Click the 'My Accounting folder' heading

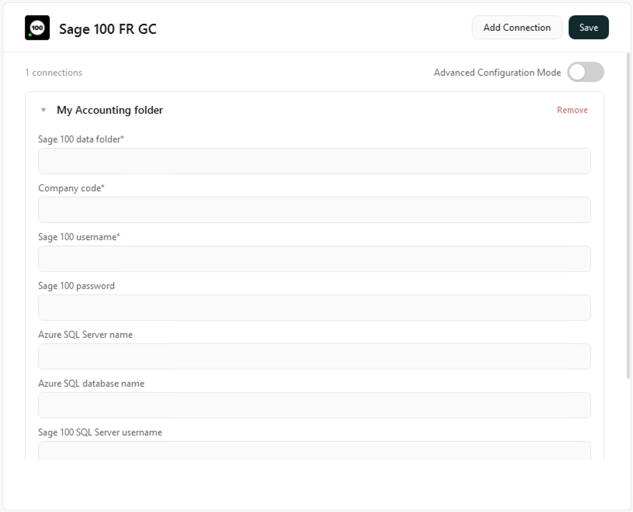110,110
